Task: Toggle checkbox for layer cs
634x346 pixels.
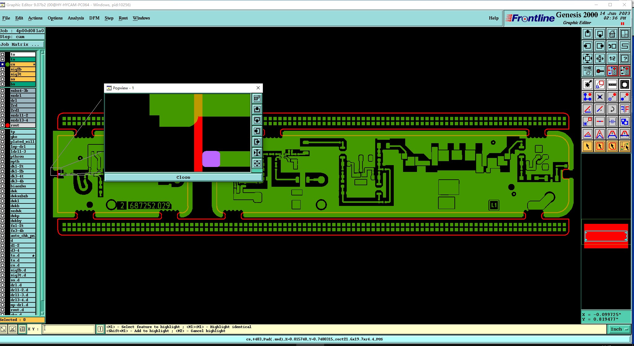Action: coord(2,64)
